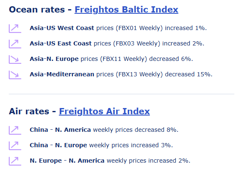
Task: Click the trend-up icon beside Asia-US West Coast
Action: tap(15, 28)
